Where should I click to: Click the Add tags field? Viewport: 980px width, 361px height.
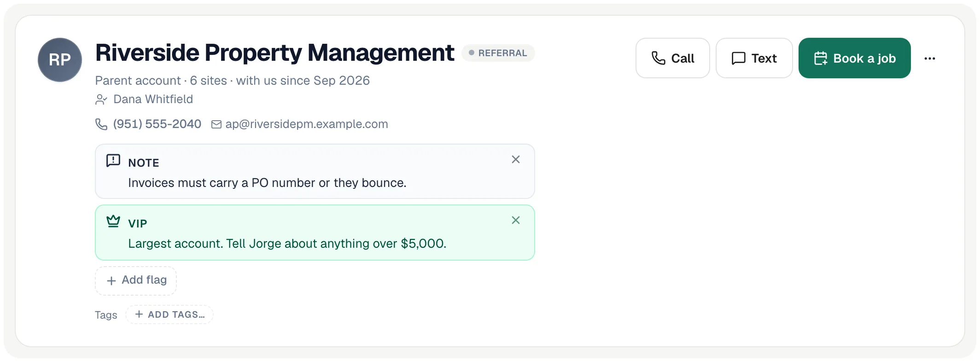[169, 314]
